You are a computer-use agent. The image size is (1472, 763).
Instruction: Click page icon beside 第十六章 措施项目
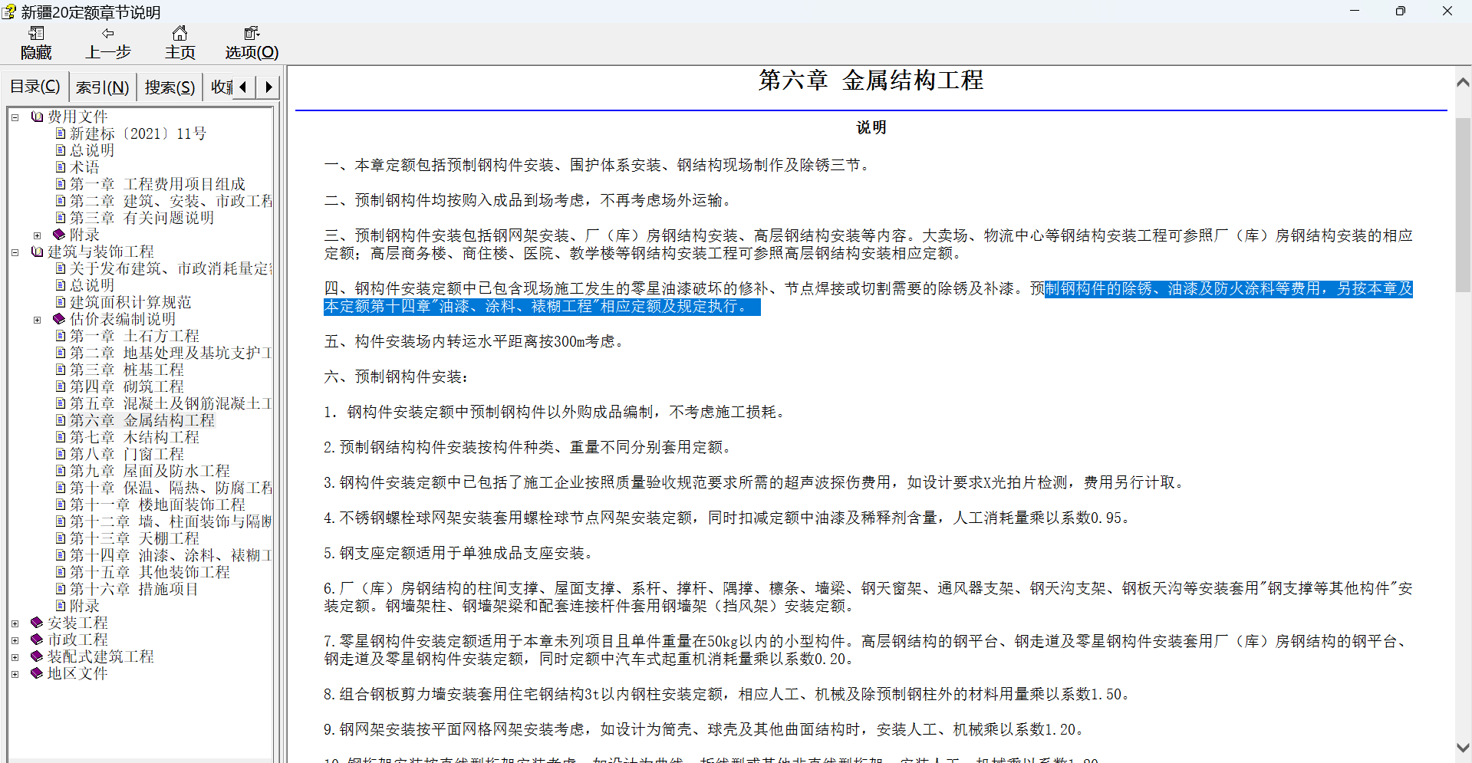coord(61,589)
